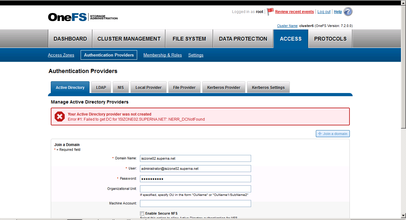Open the Cluster Management menu
Image resolution: width=406 pixels, height=220 pixels.
(129, 39)
